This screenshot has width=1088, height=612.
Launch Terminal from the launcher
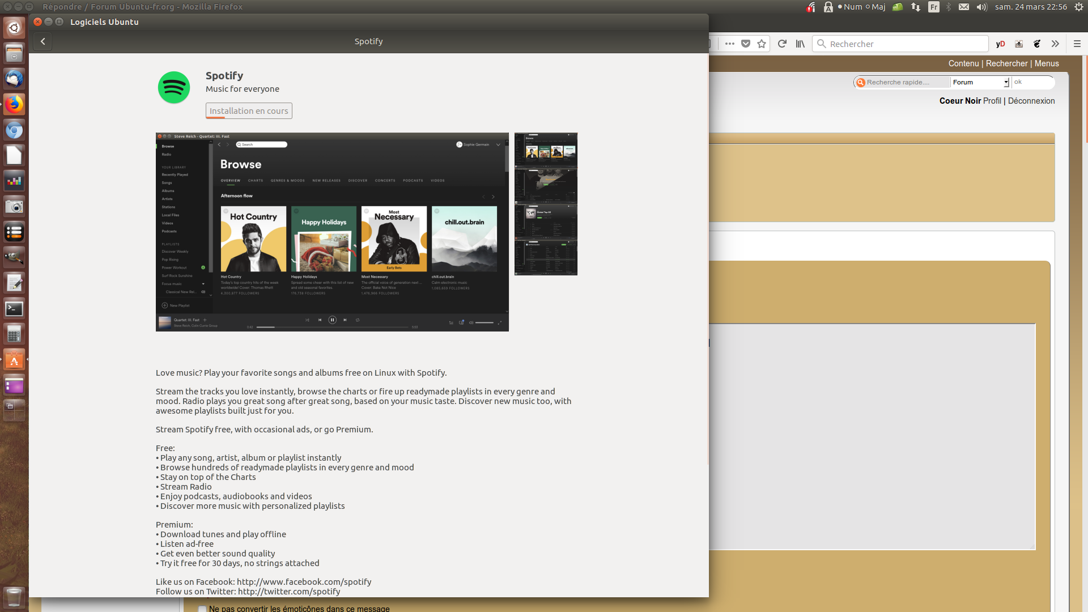coord(14,308)
